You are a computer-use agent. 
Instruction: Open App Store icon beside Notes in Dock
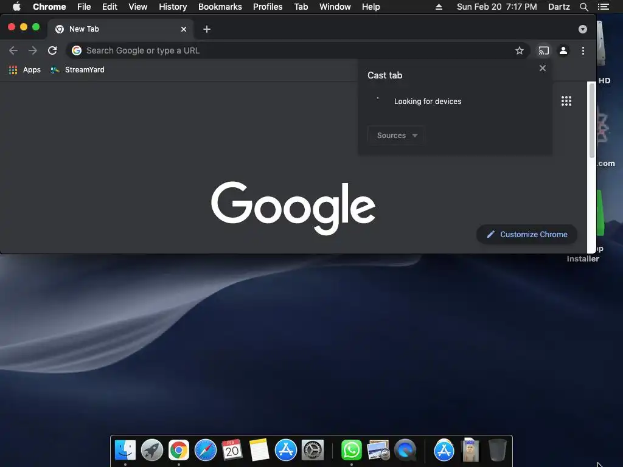pyautogui.click(x=286, y=451)
